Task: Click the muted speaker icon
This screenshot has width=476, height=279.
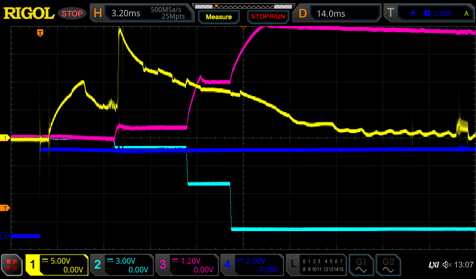Action: tap(447, 265)
